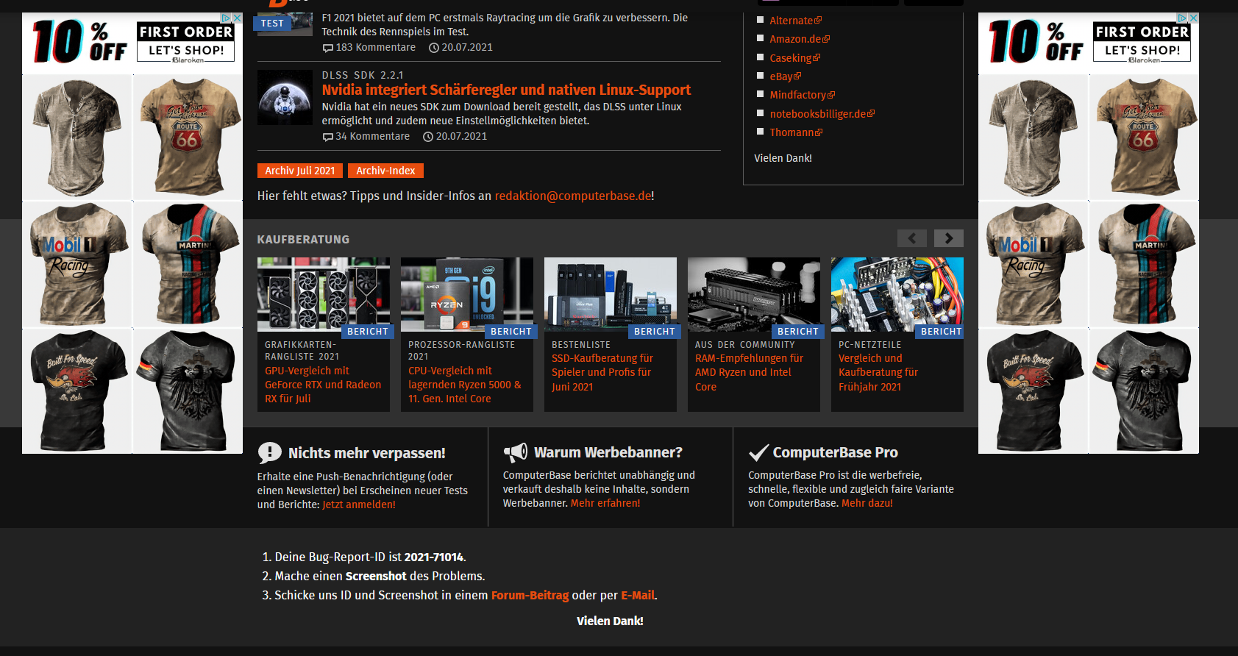Close the left ad banner
This screenshot has height=656, width=1238.
point(238,18)
